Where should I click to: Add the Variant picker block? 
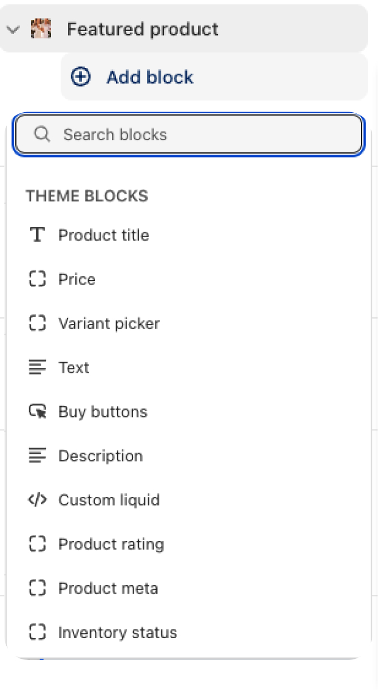(x=109, y=323)
